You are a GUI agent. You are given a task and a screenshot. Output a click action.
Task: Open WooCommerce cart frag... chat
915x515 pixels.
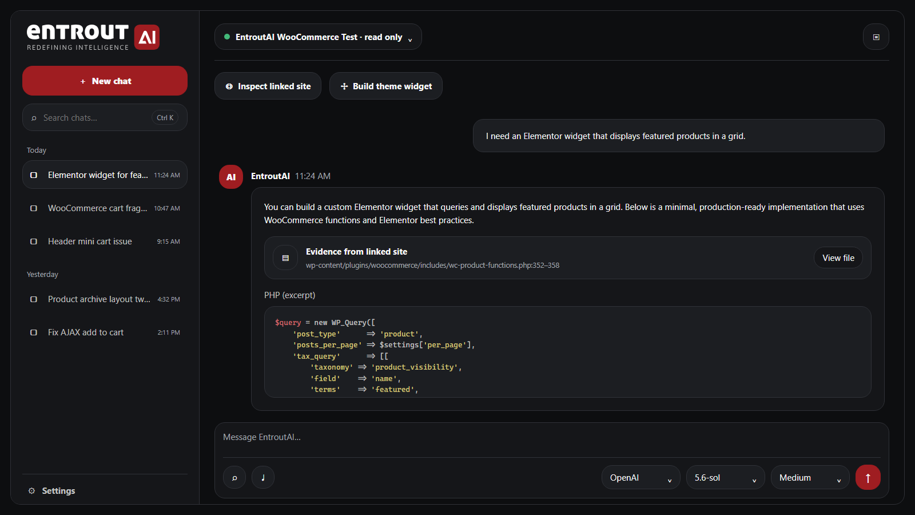(105, 208)
